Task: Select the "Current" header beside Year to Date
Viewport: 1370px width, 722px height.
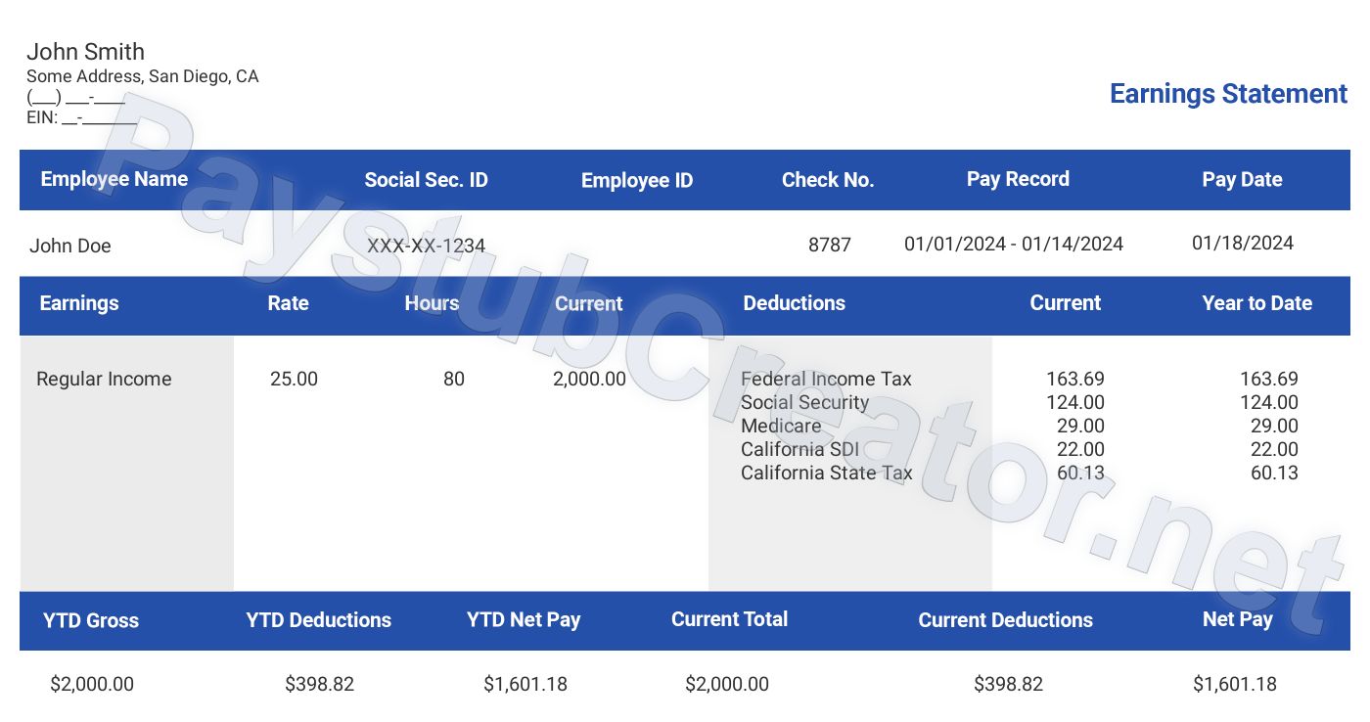Action: pos(1065,303)
